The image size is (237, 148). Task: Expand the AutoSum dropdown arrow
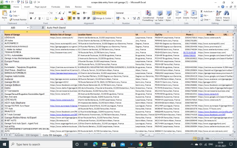214,11
